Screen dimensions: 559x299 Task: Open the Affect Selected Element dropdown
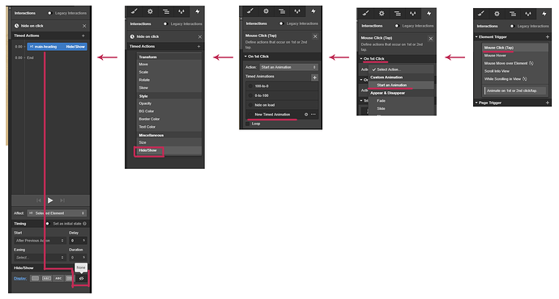pyautogui.click(x=57, y=213)
